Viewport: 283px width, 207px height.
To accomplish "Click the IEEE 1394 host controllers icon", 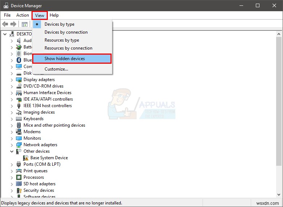I will tap(19, 106).
